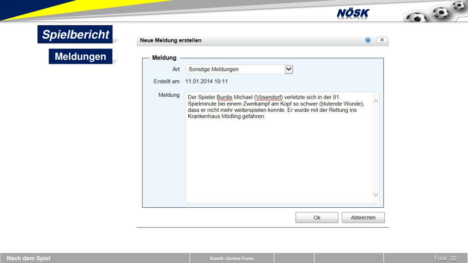Click the Erstellt am label

[166, 81]
